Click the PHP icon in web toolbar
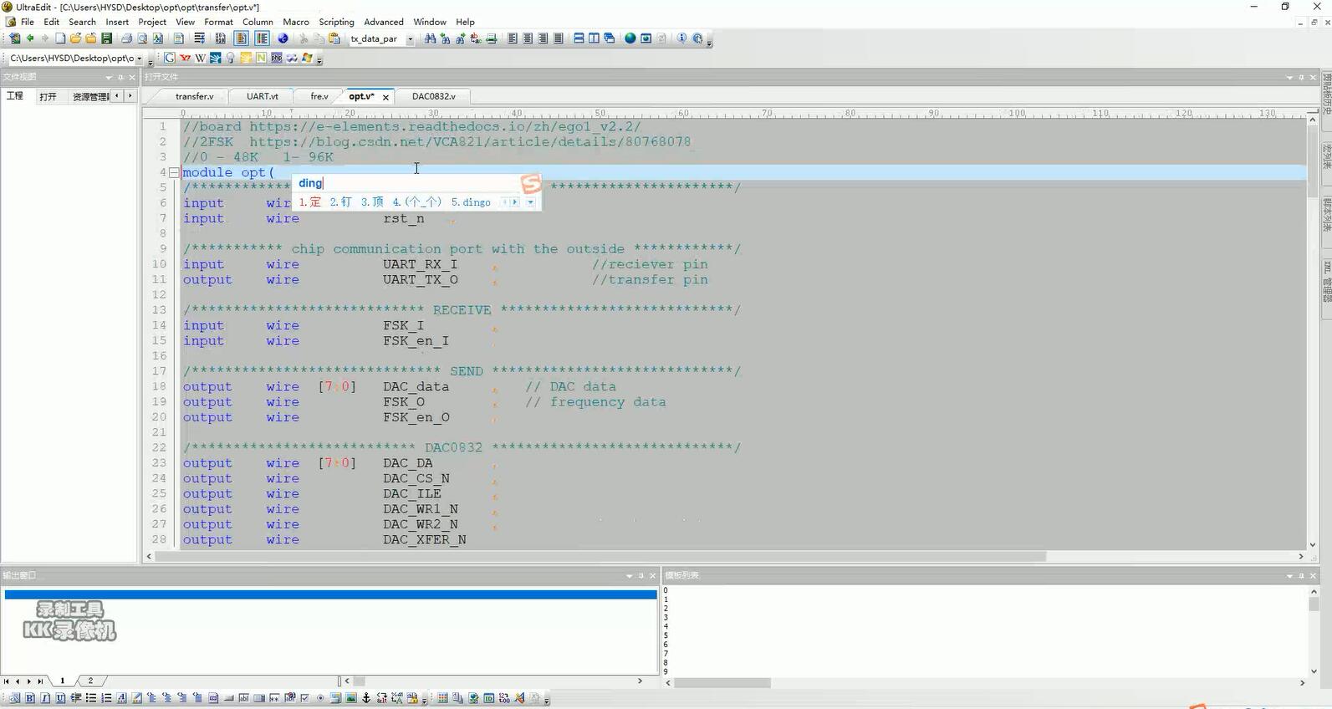The width and height of the screenshot is (1332, 709). tap(276, 58)
